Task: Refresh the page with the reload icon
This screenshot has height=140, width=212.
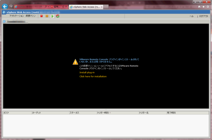Action: coord(63,7)
